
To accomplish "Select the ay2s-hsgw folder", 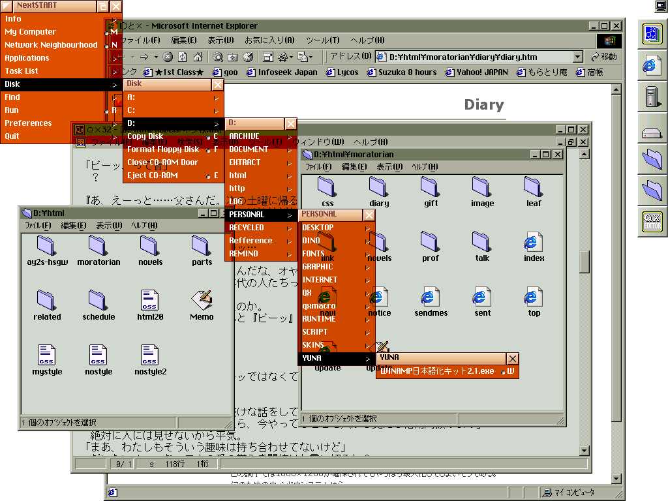I will [47, 251].
